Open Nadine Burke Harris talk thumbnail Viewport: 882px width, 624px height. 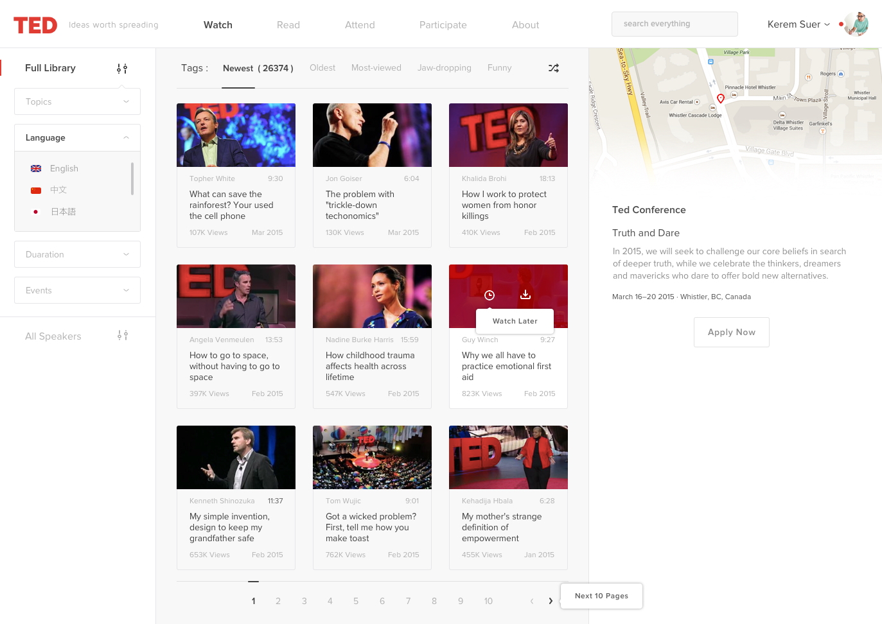372,296
